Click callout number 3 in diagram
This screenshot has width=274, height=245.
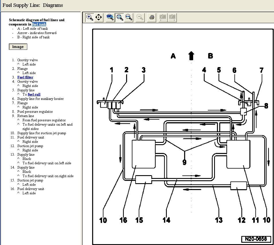tap(144, 70)
